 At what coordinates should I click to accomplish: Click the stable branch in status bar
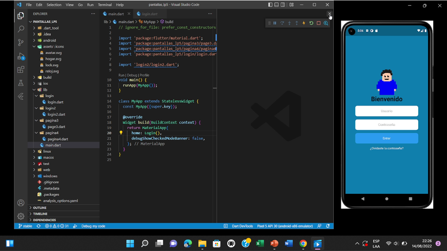(25, 226)
